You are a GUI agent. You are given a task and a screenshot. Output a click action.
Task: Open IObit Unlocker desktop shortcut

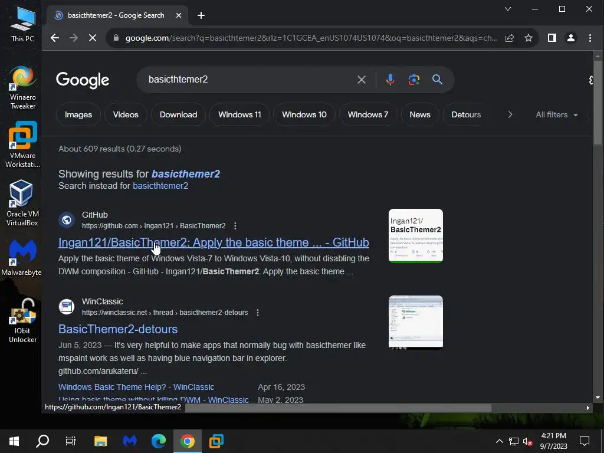tap(22, 320)
